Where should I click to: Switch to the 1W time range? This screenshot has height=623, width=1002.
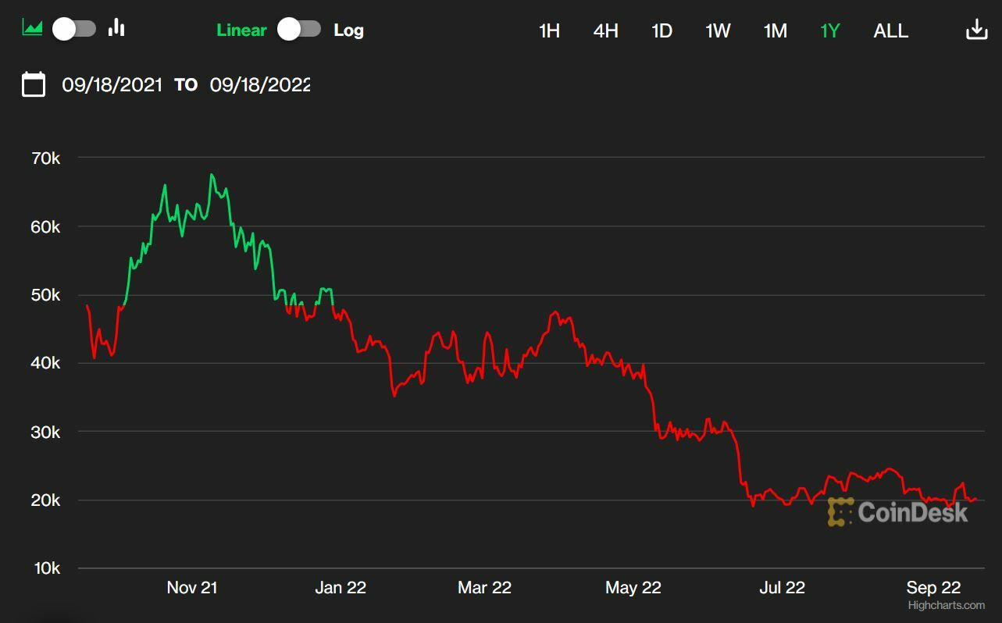pos(718,31)
